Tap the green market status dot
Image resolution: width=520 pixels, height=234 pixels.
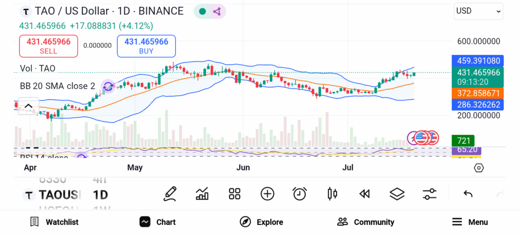(x=202, y=12)
